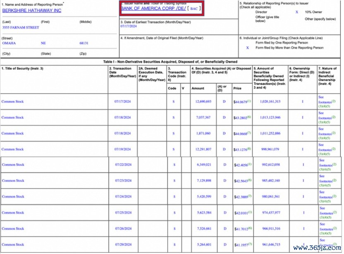Click the 3555 FARNAM STREET address text
Image resolution: width=344 pixels, height=254 pixels.
[x=21, y=27]
